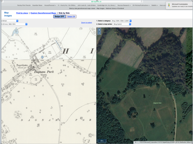Click the Dagenhams label on historic map

pyautogui.click(x=22, y=65)
